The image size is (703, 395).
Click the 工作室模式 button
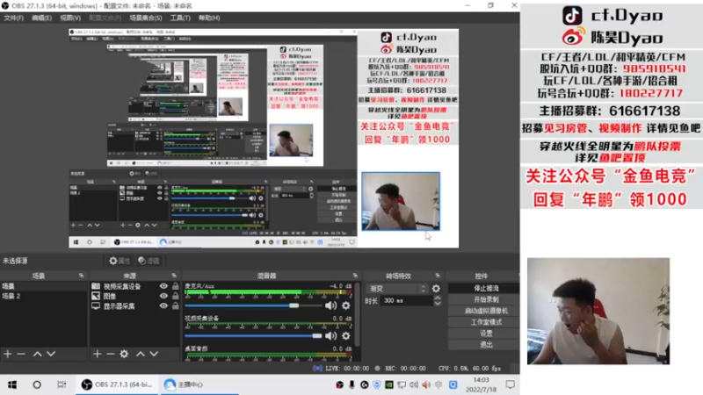tap(484, 322)
